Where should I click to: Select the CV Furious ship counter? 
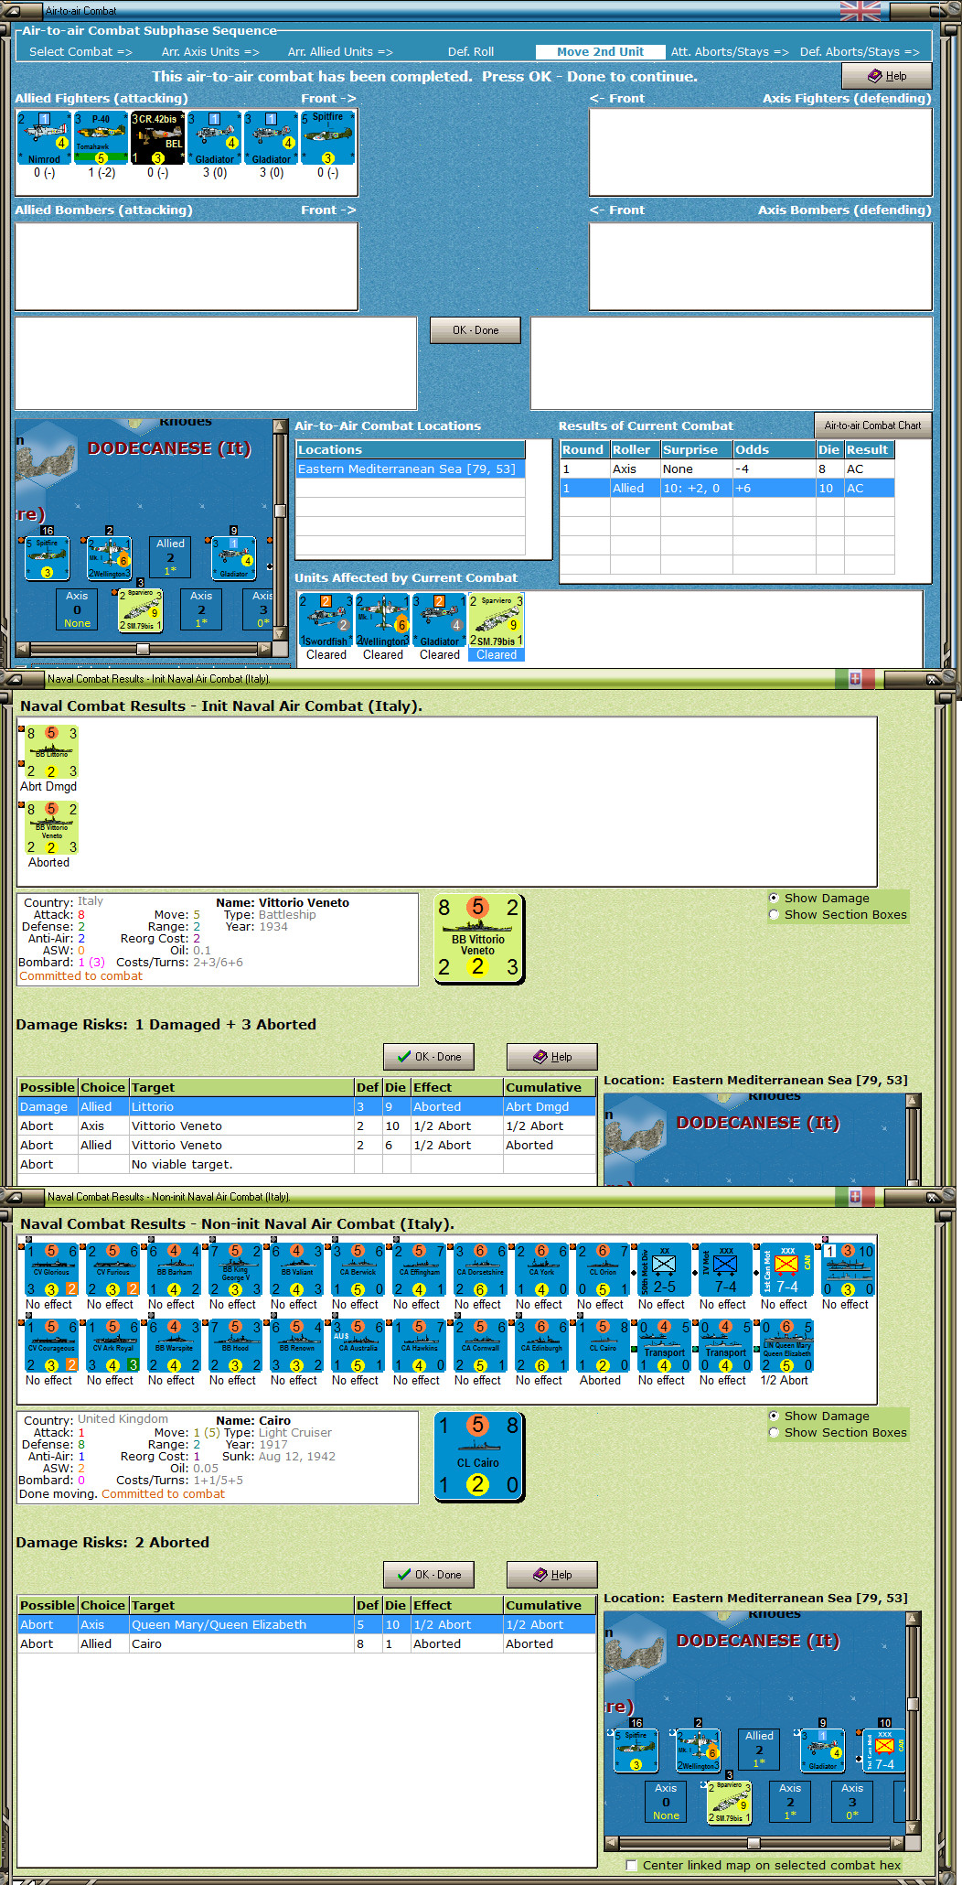(112, 1270)
